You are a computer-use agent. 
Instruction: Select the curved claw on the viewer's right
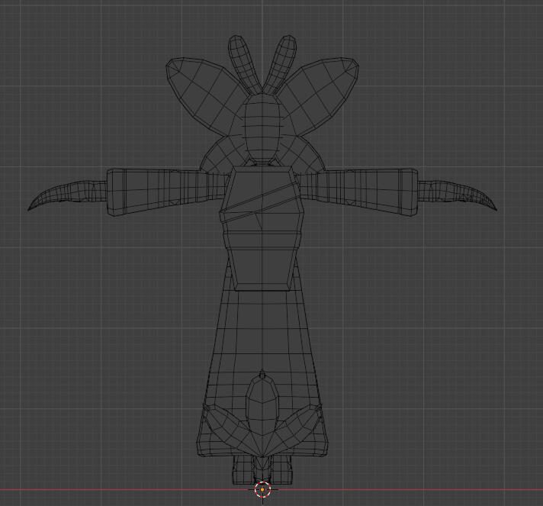click(458, 195)
